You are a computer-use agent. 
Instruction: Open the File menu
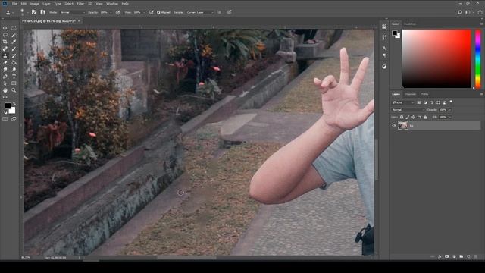click(14, 4)
